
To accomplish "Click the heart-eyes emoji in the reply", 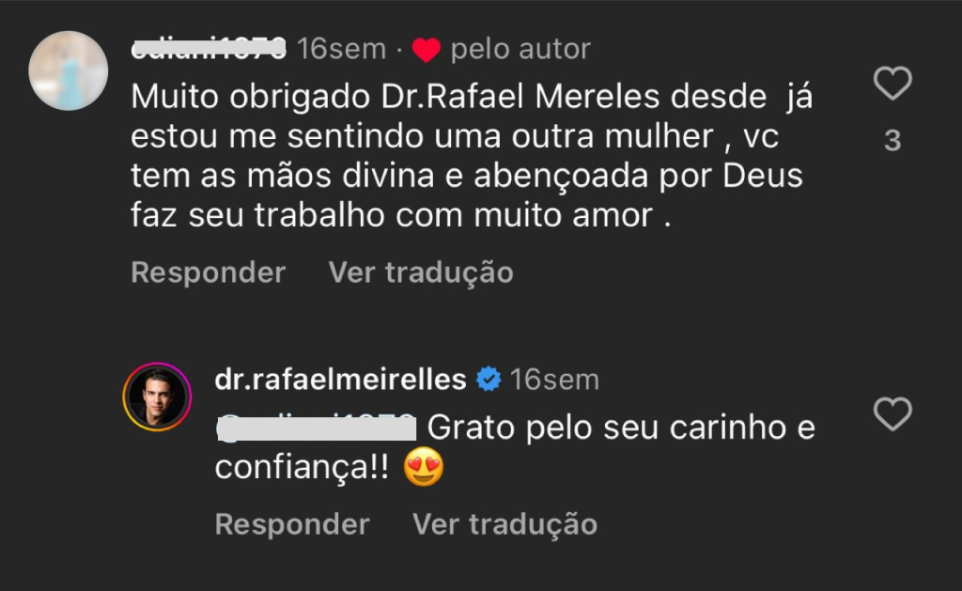I will coord(423,468).
